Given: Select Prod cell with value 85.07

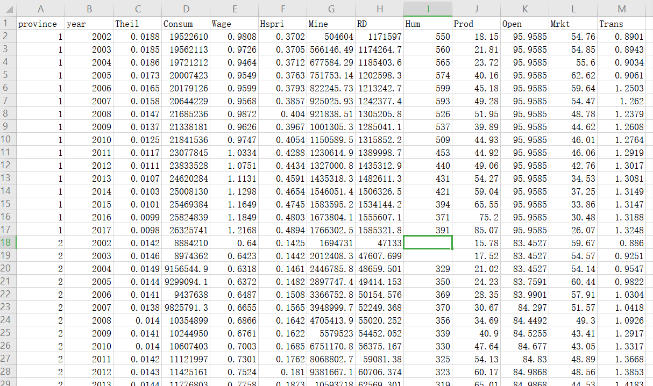Looking at the screenshot, I should tap(477, 230).
